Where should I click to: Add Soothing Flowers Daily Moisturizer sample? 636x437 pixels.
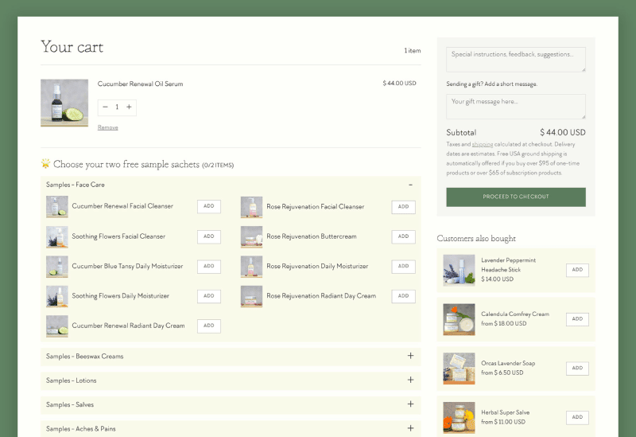[208, 296]
